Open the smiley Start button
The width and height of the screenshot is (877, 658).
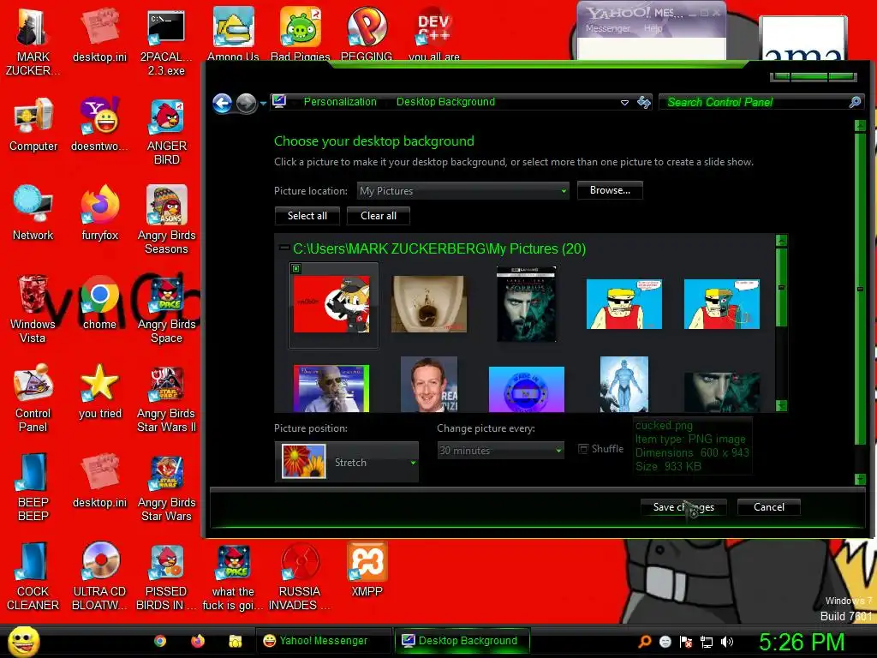[23, 641]
